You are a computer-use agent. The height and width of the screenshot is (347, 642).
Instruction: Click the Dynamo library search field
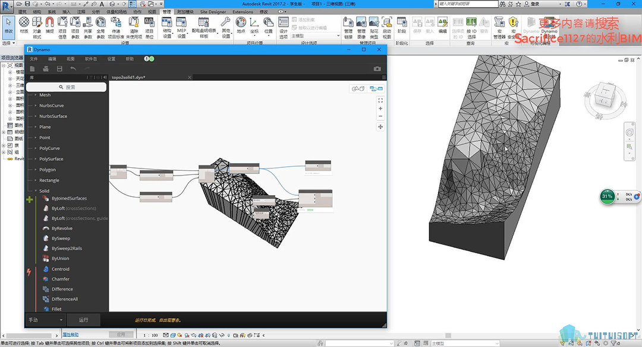click(x=66, y=87)
